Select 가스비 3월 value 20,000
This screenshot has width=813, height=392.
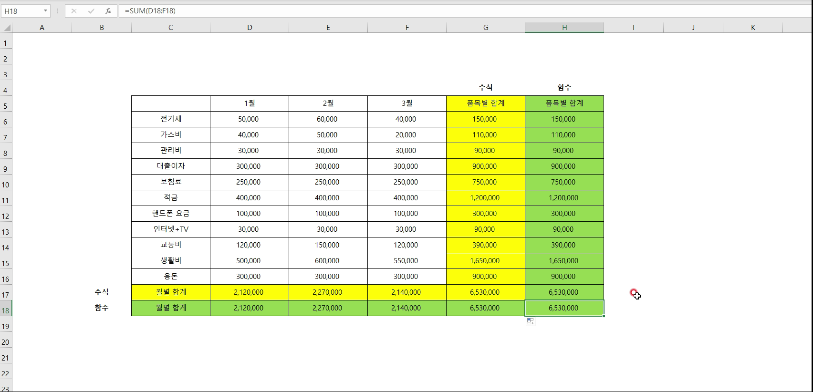407,135
